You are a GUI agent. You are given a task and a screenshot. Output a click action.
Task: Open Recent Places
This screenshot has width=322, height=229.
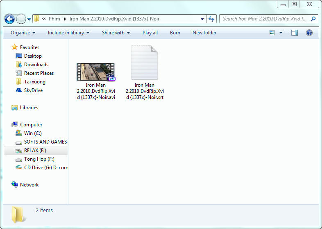point(39,73)
